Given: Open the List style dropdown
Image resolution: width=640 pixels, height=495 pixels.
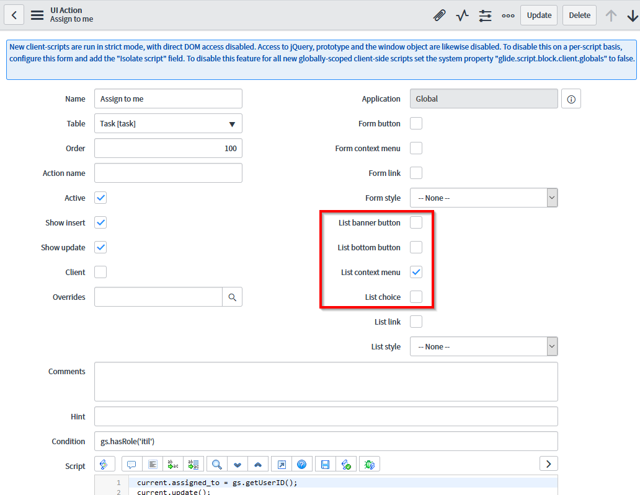Looking at the screenshot, I should coord(484,347).
